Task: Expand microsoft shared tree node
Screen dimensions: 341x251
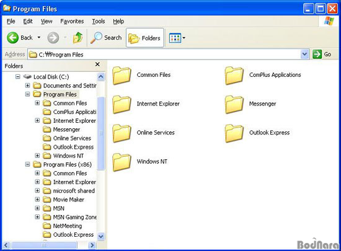Action: pyautogui.click(x=37, y=191)
